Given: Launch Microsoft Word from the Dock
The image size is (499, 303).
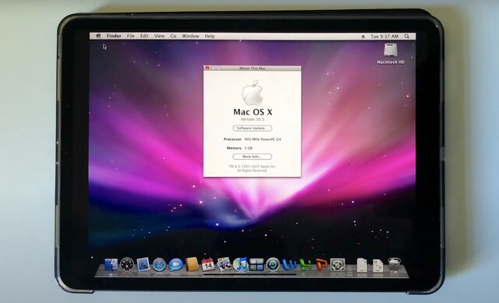Looking at the screenshot, I should coord(289,265).
